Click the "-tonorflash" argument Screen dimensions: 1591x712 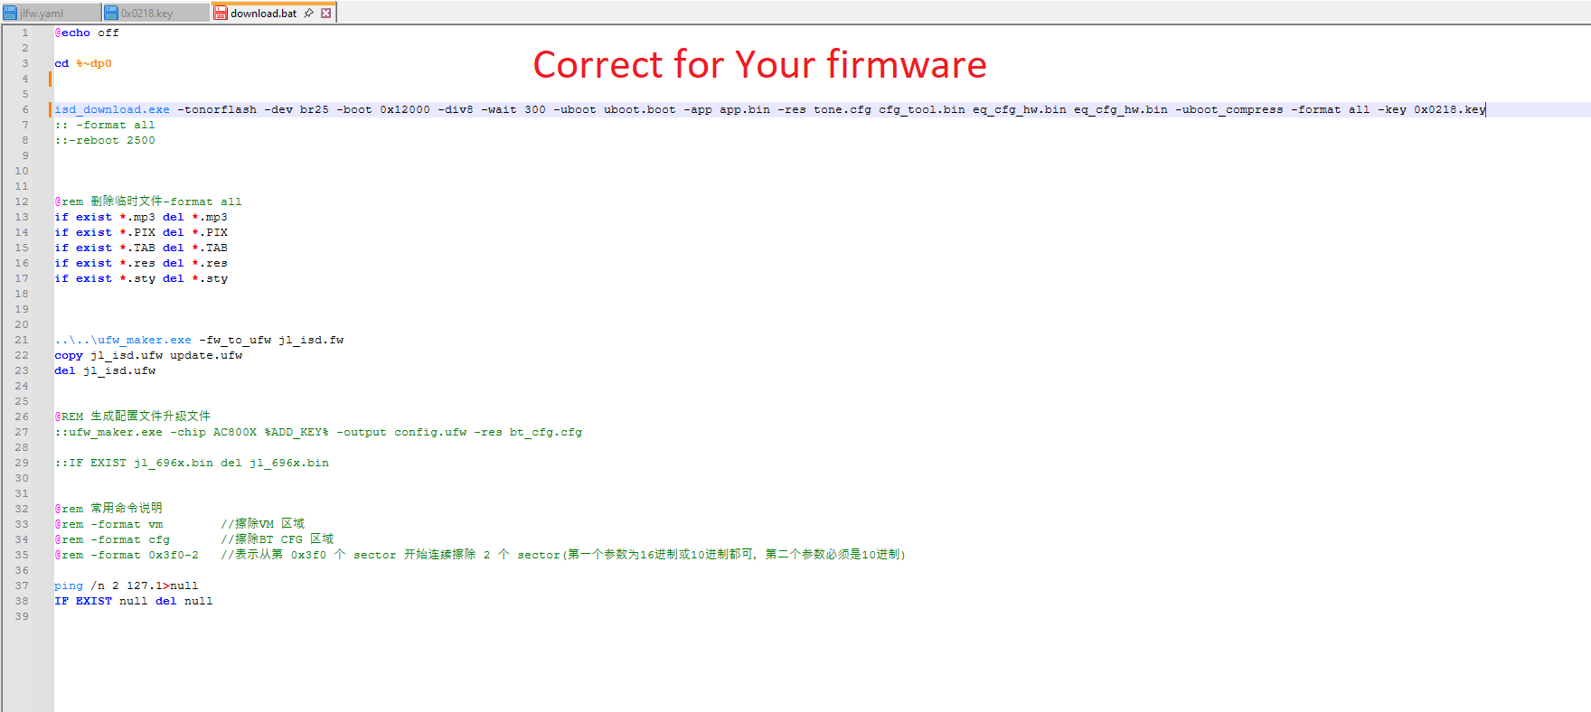click(x=217, y=109)
